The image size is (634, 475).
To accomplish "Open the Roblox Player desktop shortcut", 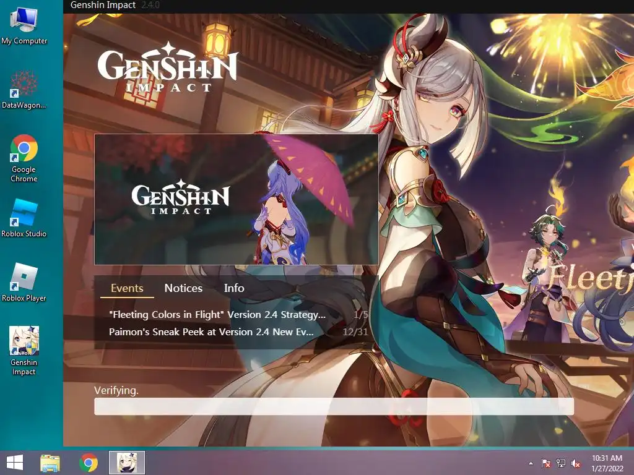I will pyautogui.click(x=24, y=282).
